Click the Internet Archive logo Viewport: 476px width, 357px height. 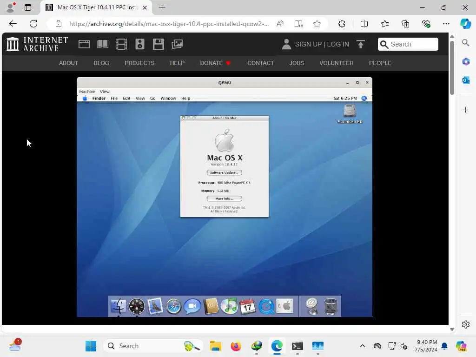coord(37,44)
